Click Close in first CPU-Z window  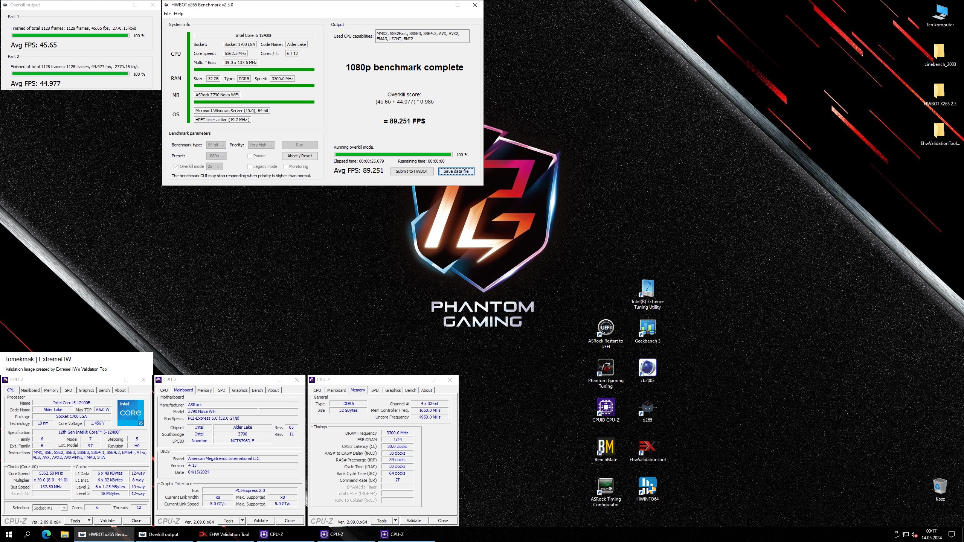coord(136,521)
